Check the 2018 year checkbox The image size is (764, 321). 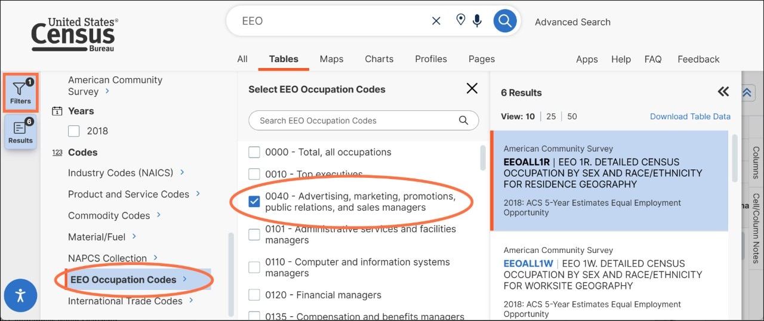point(74,131)
